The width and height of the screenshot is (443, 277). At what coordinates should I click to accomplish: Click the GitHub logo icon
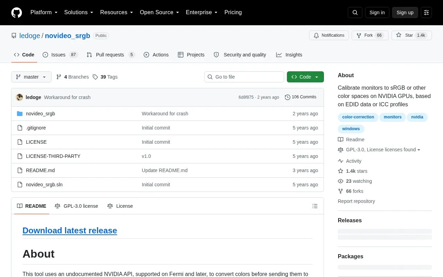coord(17,12)
